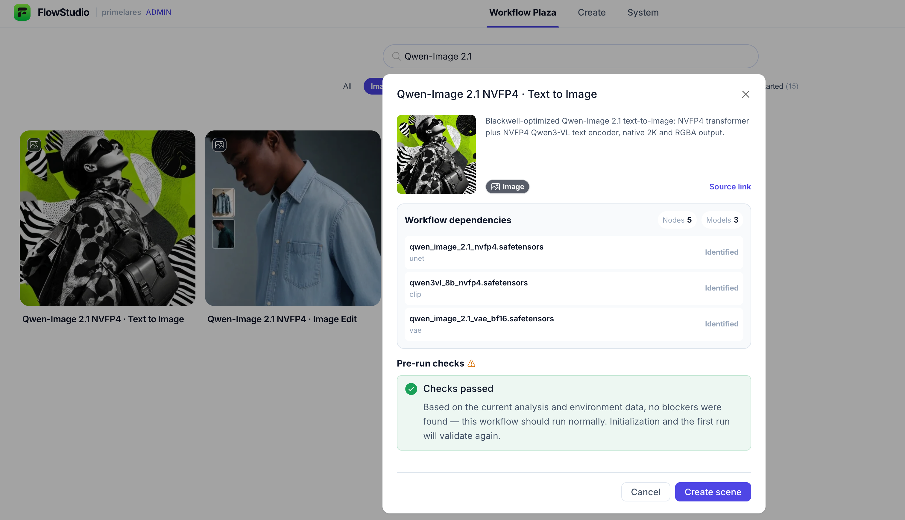The width and height of the screenshot is (905, 520).
Task: Click the dialog preview thumbnail image
Action: pyautogui.click(x=436, y=154)
